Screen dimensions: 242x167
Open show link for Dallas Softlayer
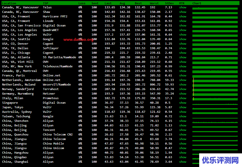(183, 48)
